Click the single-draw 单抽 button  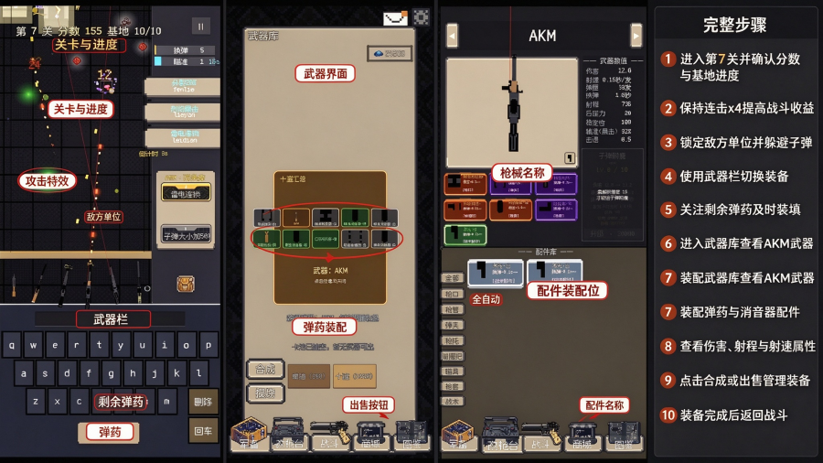pyautogui.click(x=309, y=376)
